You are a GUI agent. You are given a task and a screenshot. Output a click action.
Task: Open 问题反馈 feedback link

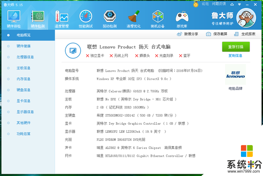click(219, 4)
